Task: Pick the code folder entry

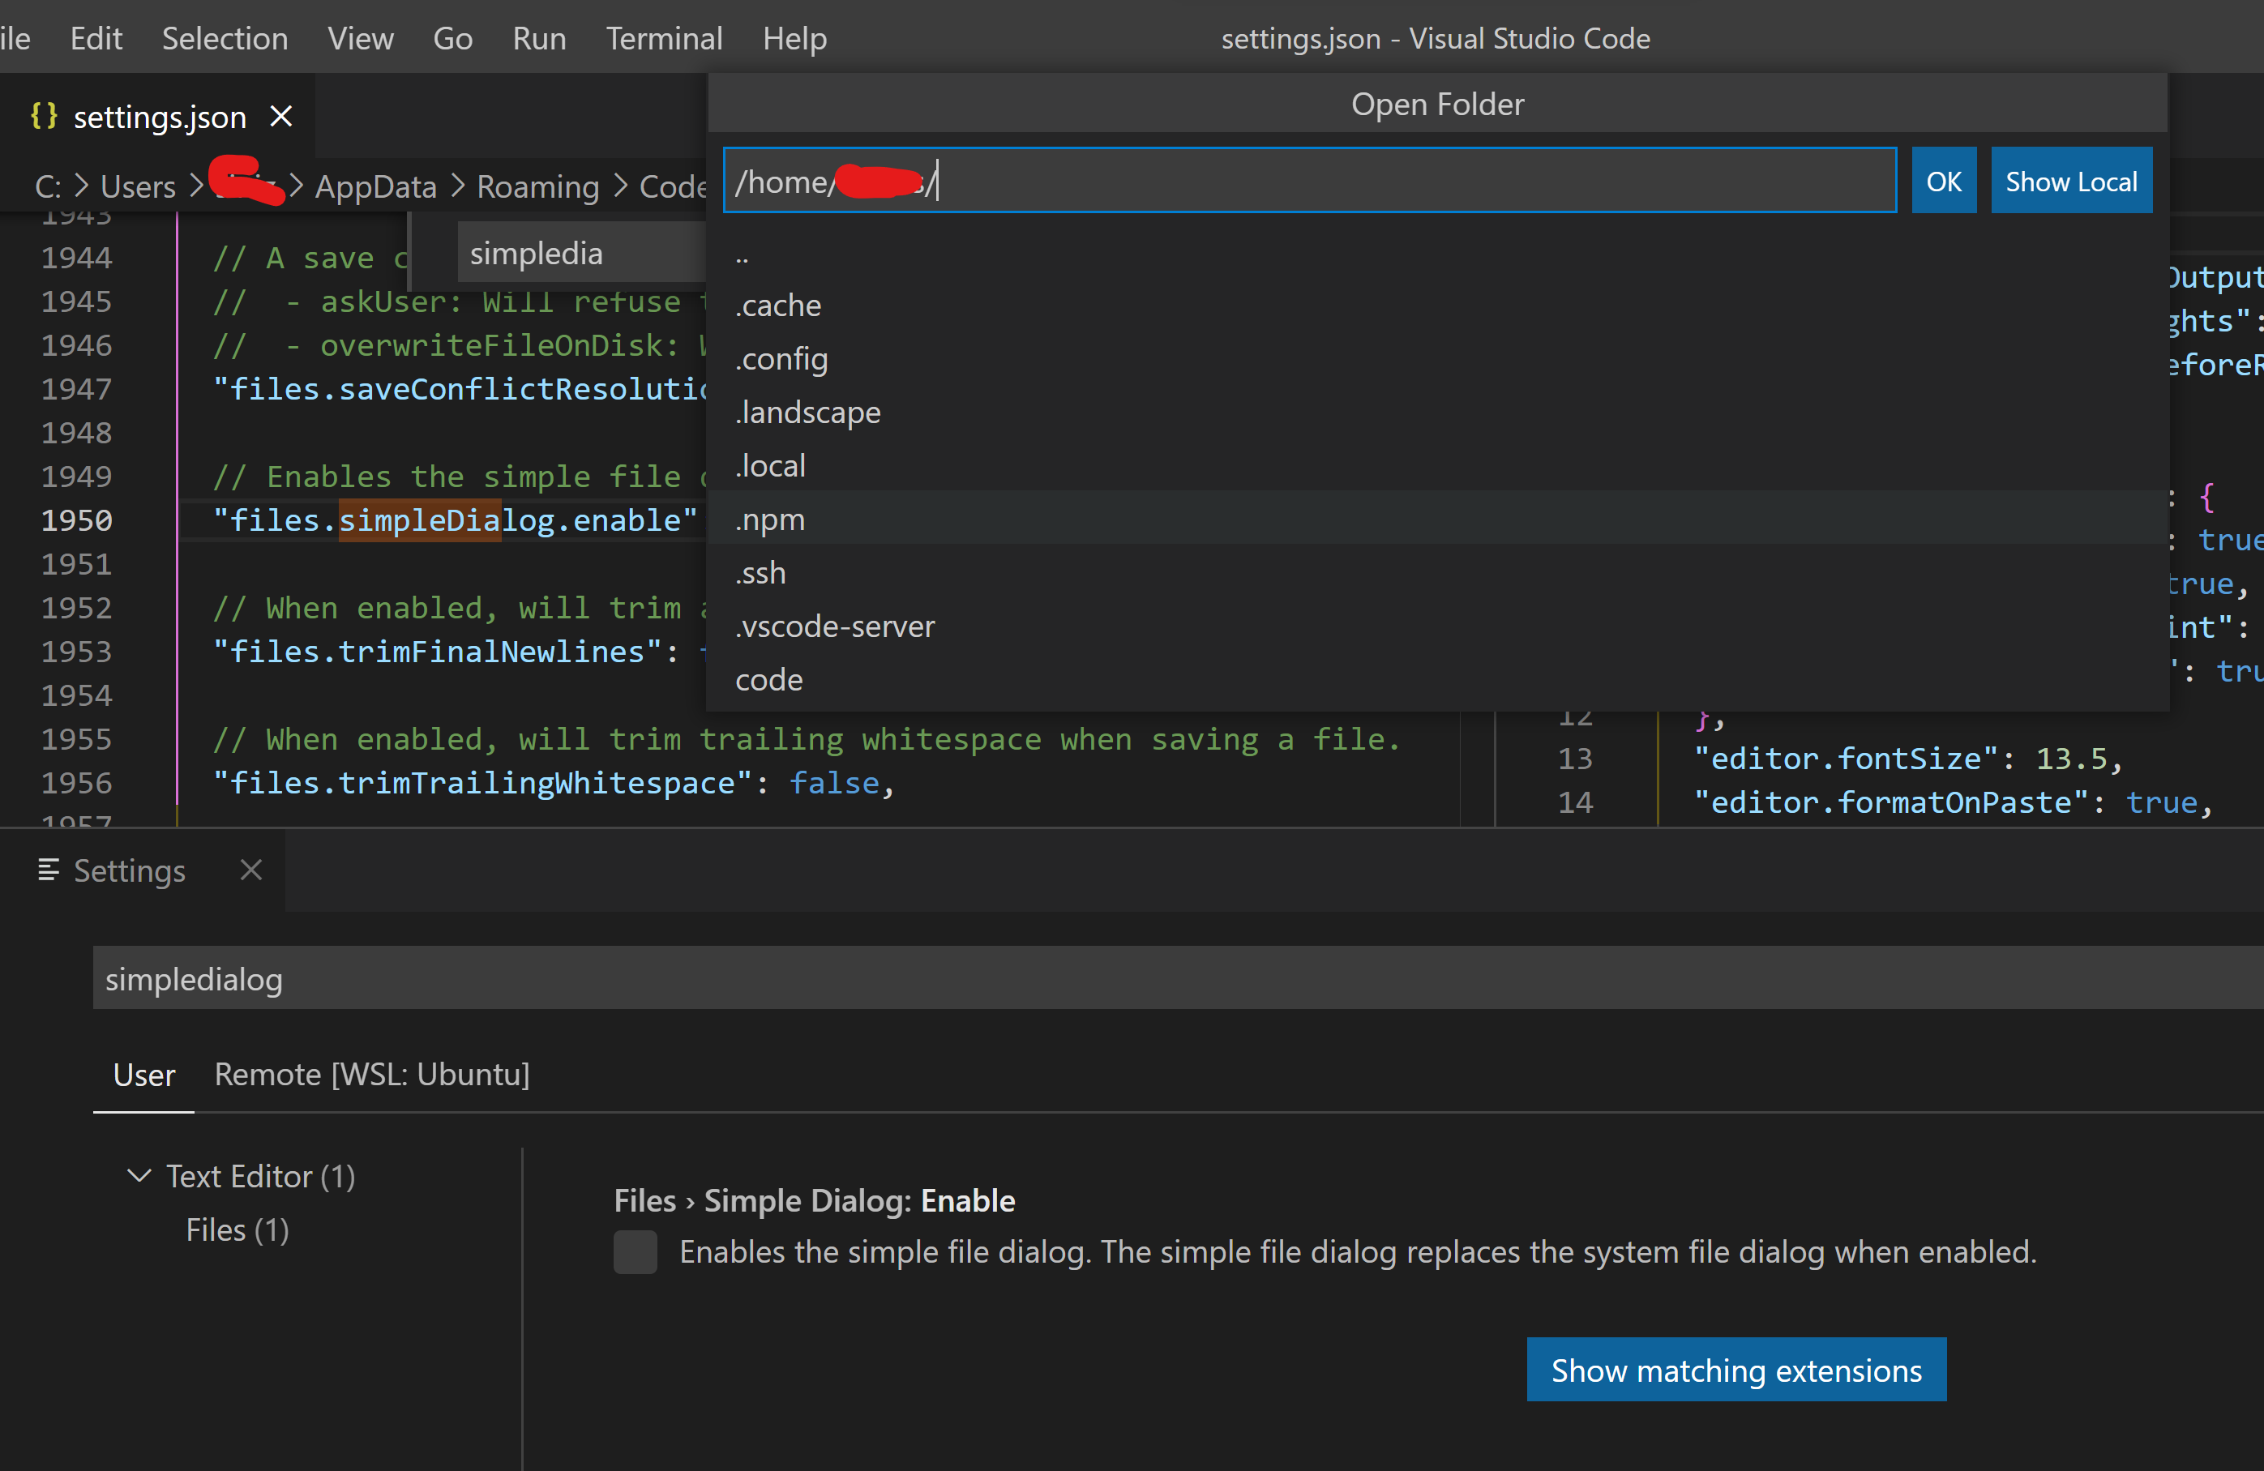Action: (1436, 679)
